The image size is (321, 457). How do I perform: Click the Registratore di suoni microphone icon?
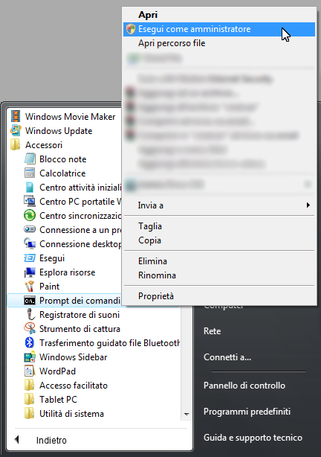tap(30, 315)
